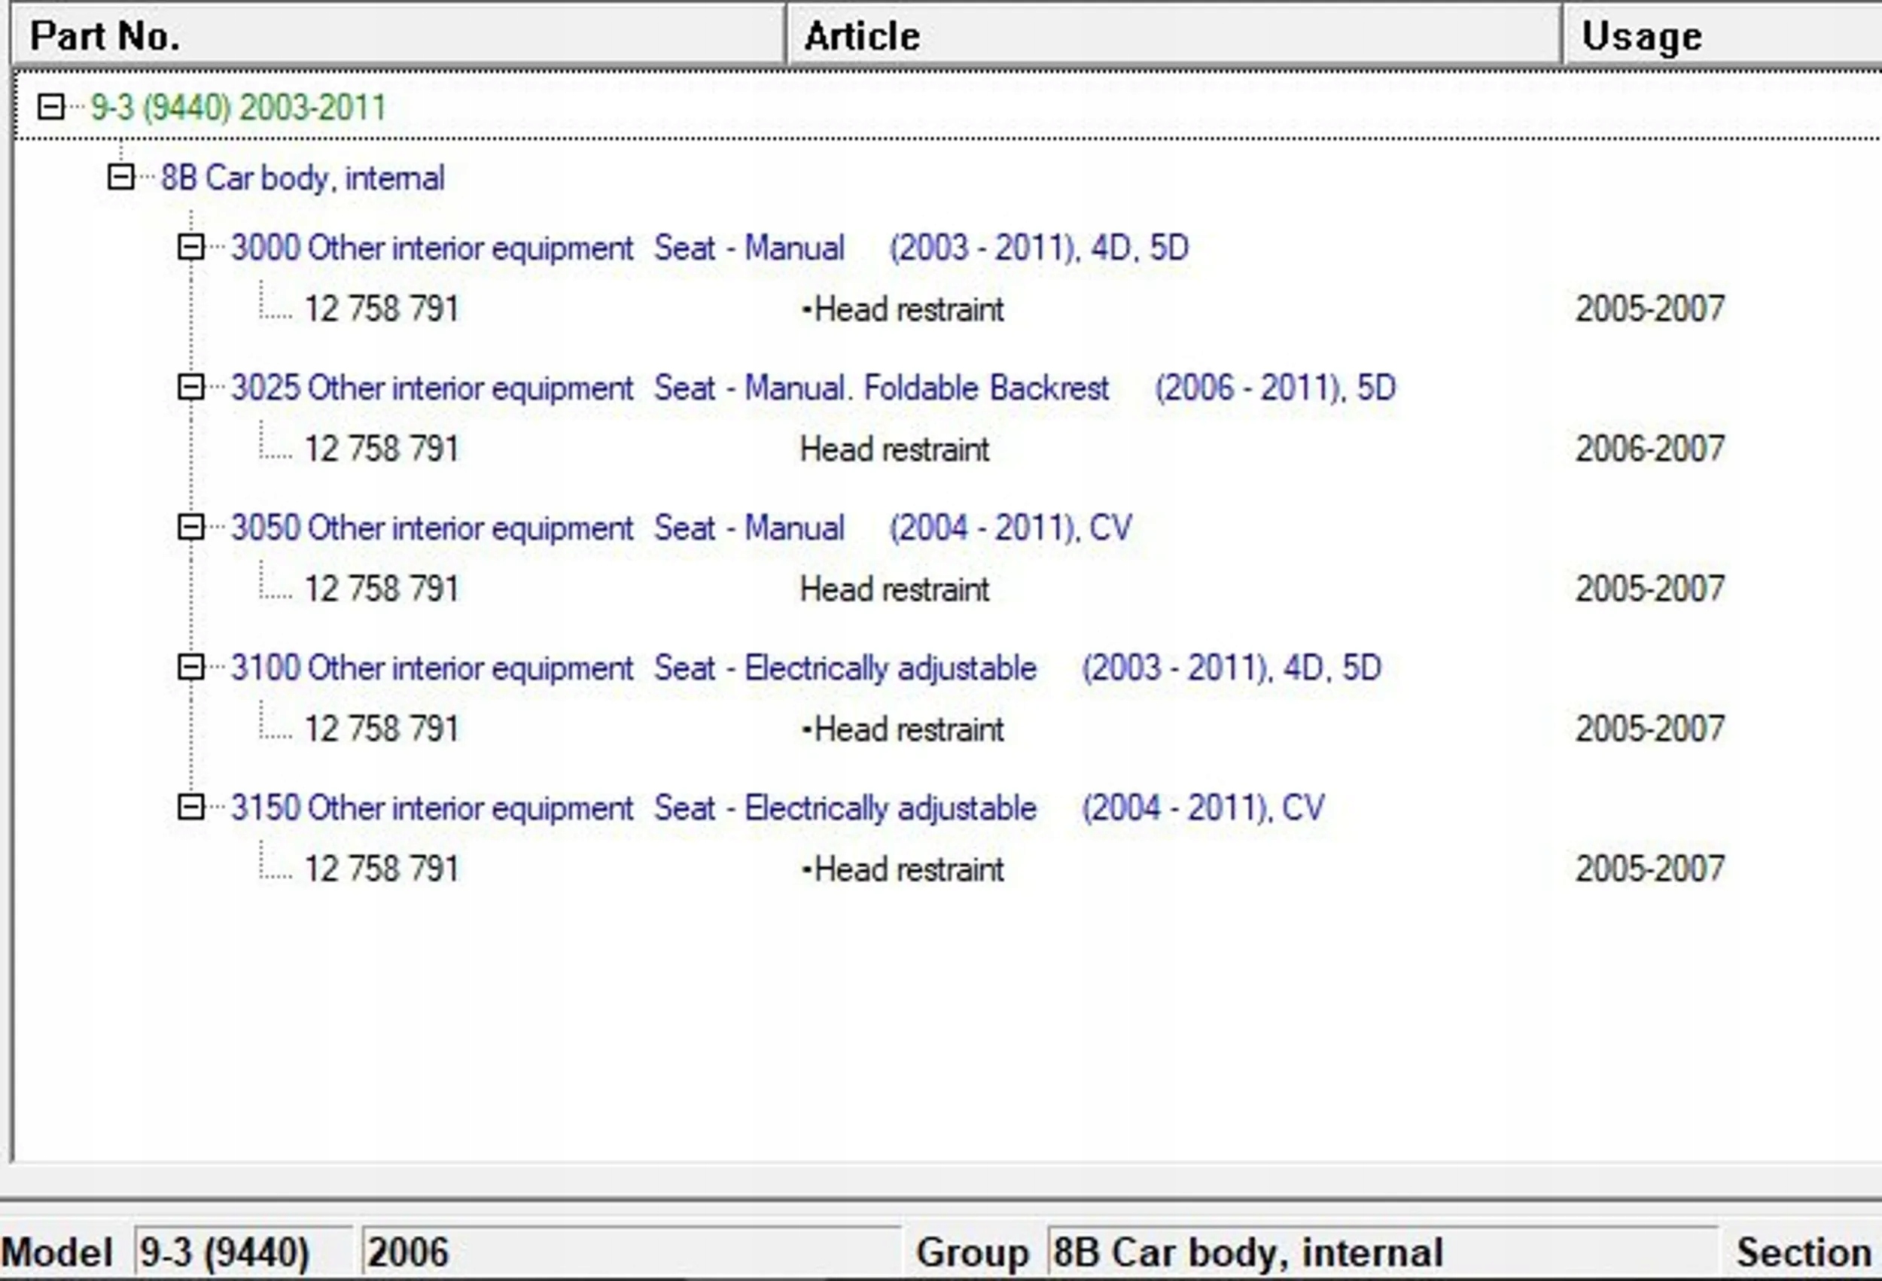
Task: Open 8B Car body, internal group link
Action: 302,178
